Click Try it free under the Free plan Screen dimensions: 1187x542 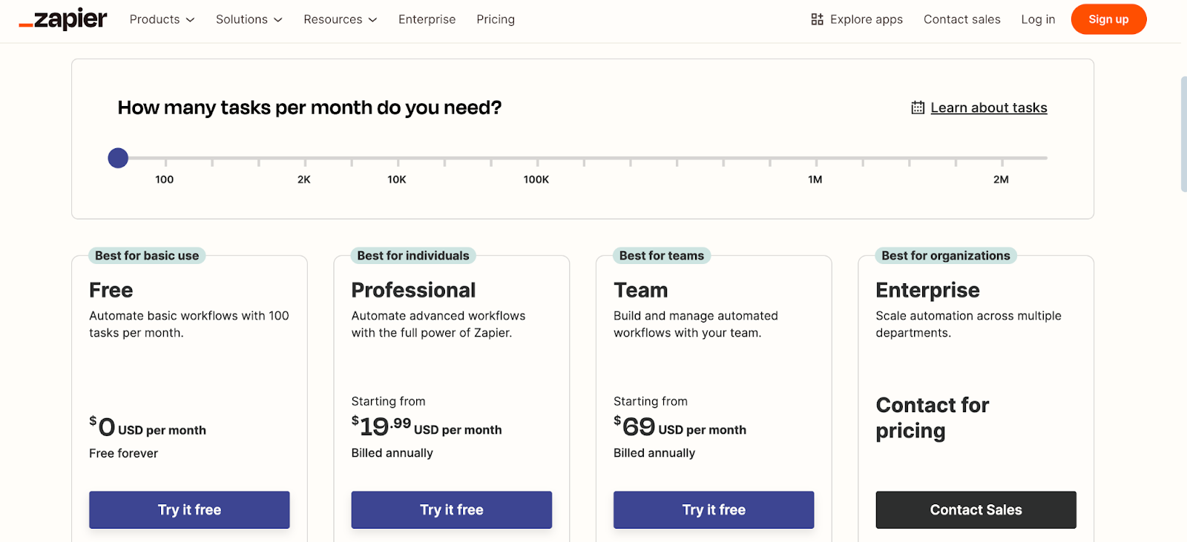pyautogui.click(x=188, y=509)
